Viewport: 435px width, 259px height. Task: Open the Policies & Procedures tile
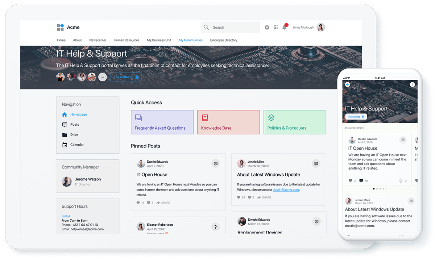[295, 122]
